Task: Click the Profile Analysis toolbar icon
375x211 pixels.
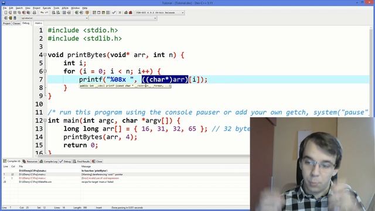Action: tap(126, 12)
